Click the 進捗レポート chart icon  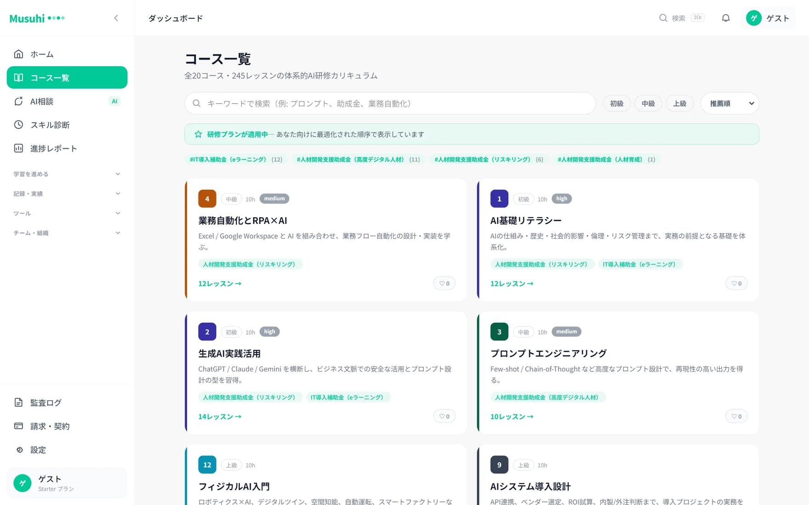[18, 148]
